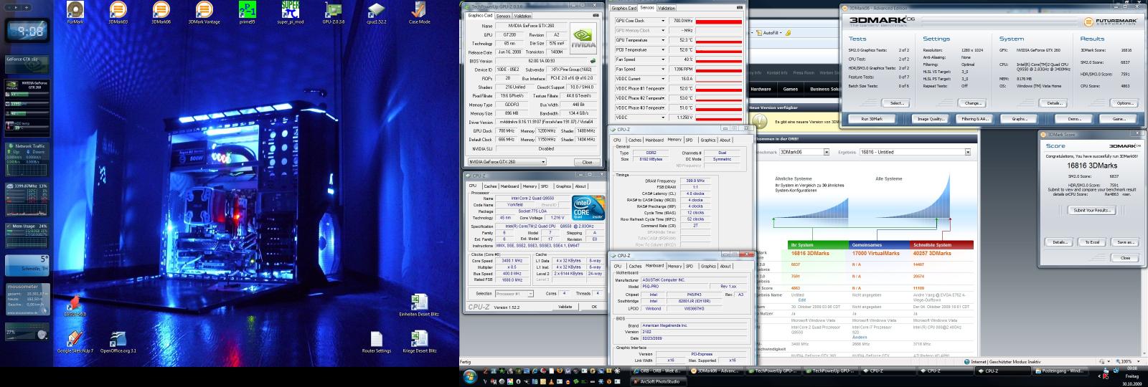Open the GPU Temperature sensor dropdown
The width and height of the screenshot is (1148, 387).
point(663,40)
